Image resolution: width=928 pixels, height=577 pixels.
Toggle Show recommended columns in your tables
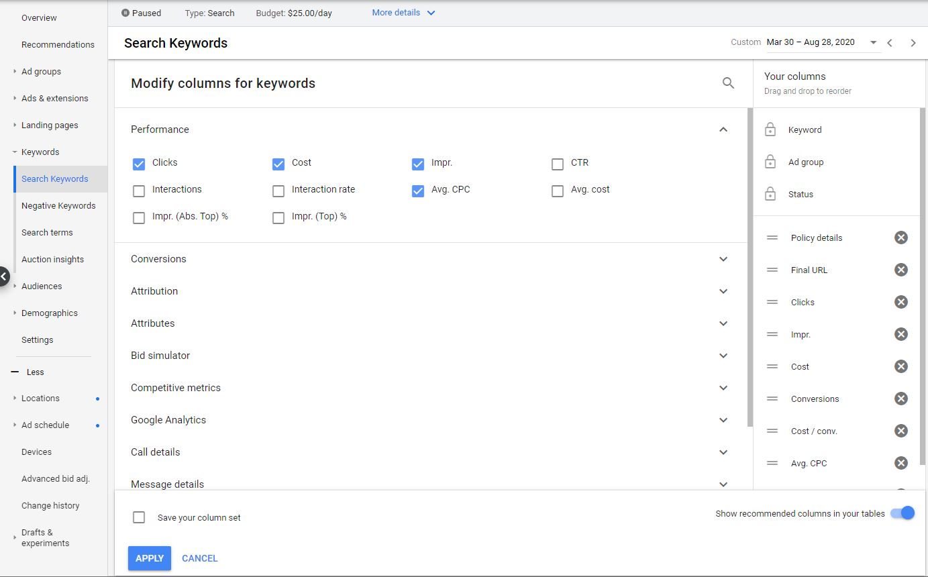tap(903, 513)
